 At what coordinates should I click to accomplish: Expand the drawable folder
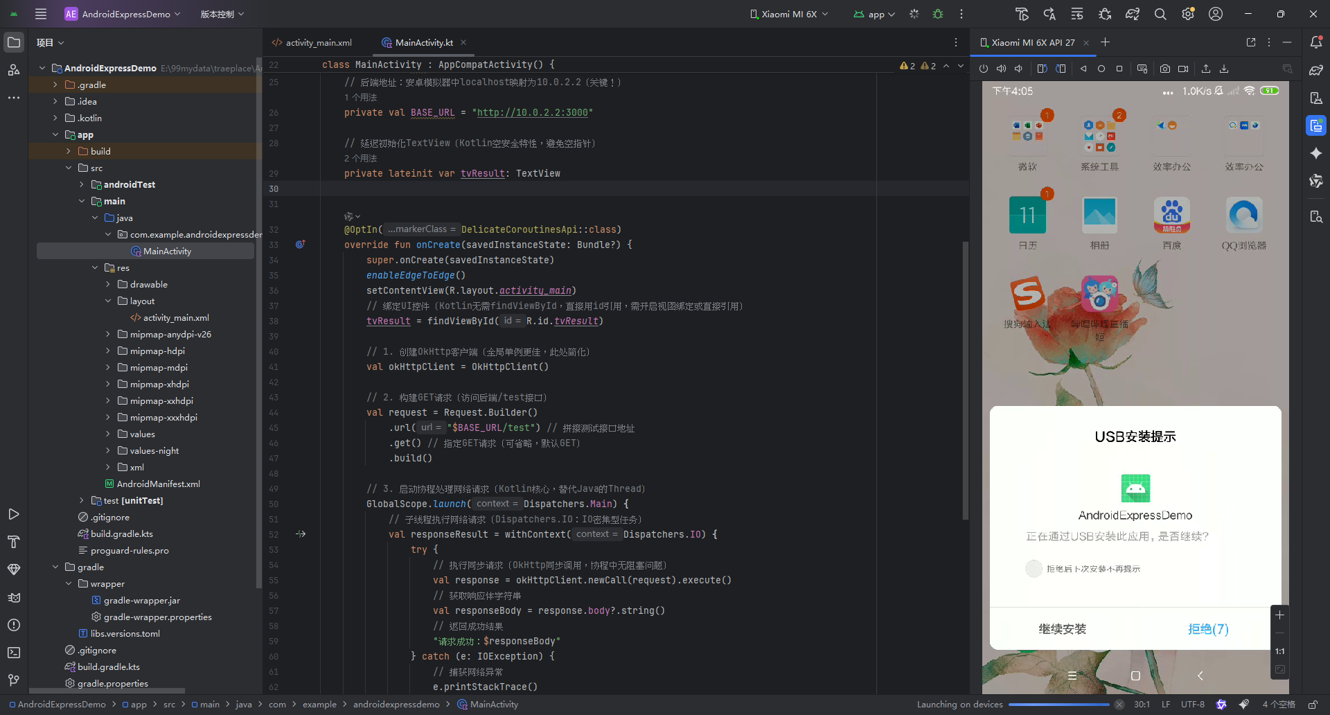[108, 284]
